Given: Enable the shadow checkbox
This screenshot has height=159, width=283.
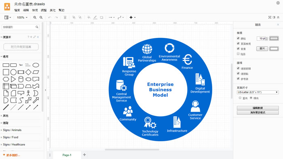Looking at the screenshot, I should tap(238, 54).
